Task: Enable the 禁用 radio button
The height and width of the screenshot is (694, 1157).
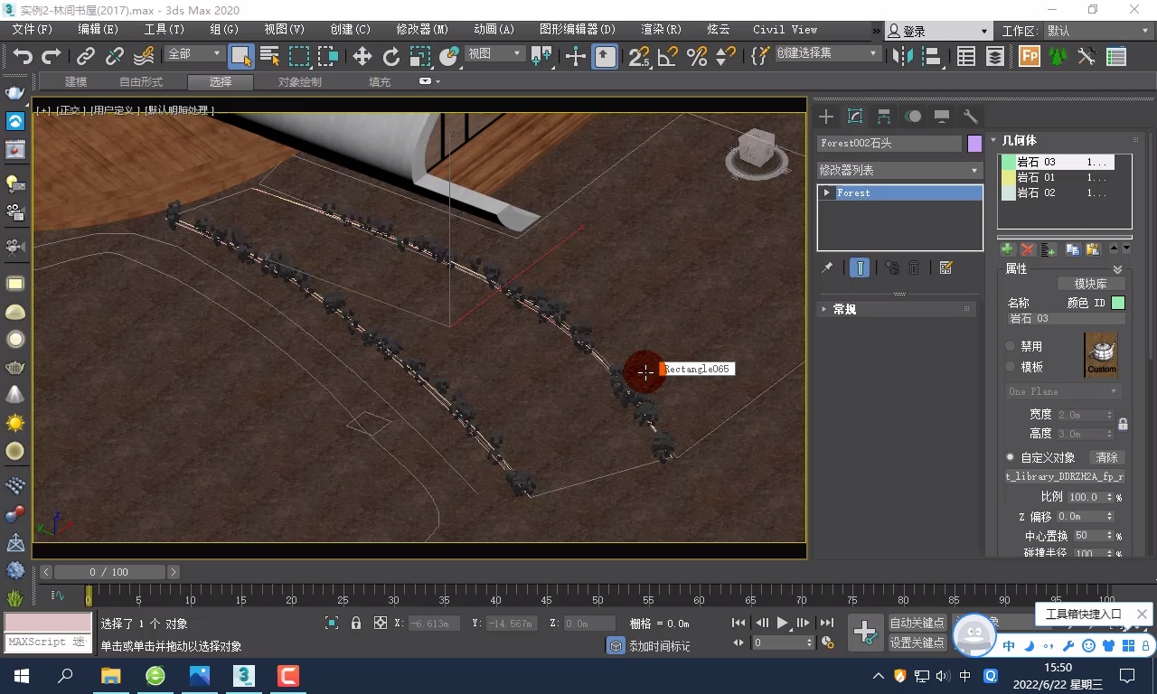Action: coord(1011,346)
